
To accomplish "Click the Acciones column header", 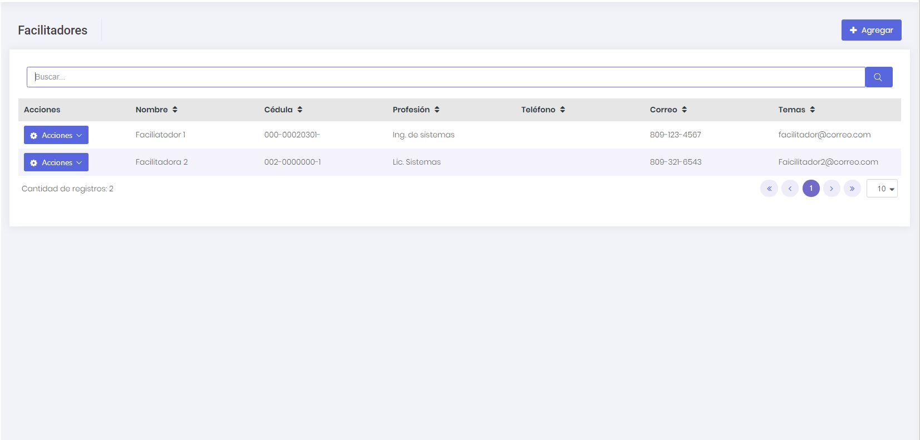I will pyautogui.click(x=42, y=110).
